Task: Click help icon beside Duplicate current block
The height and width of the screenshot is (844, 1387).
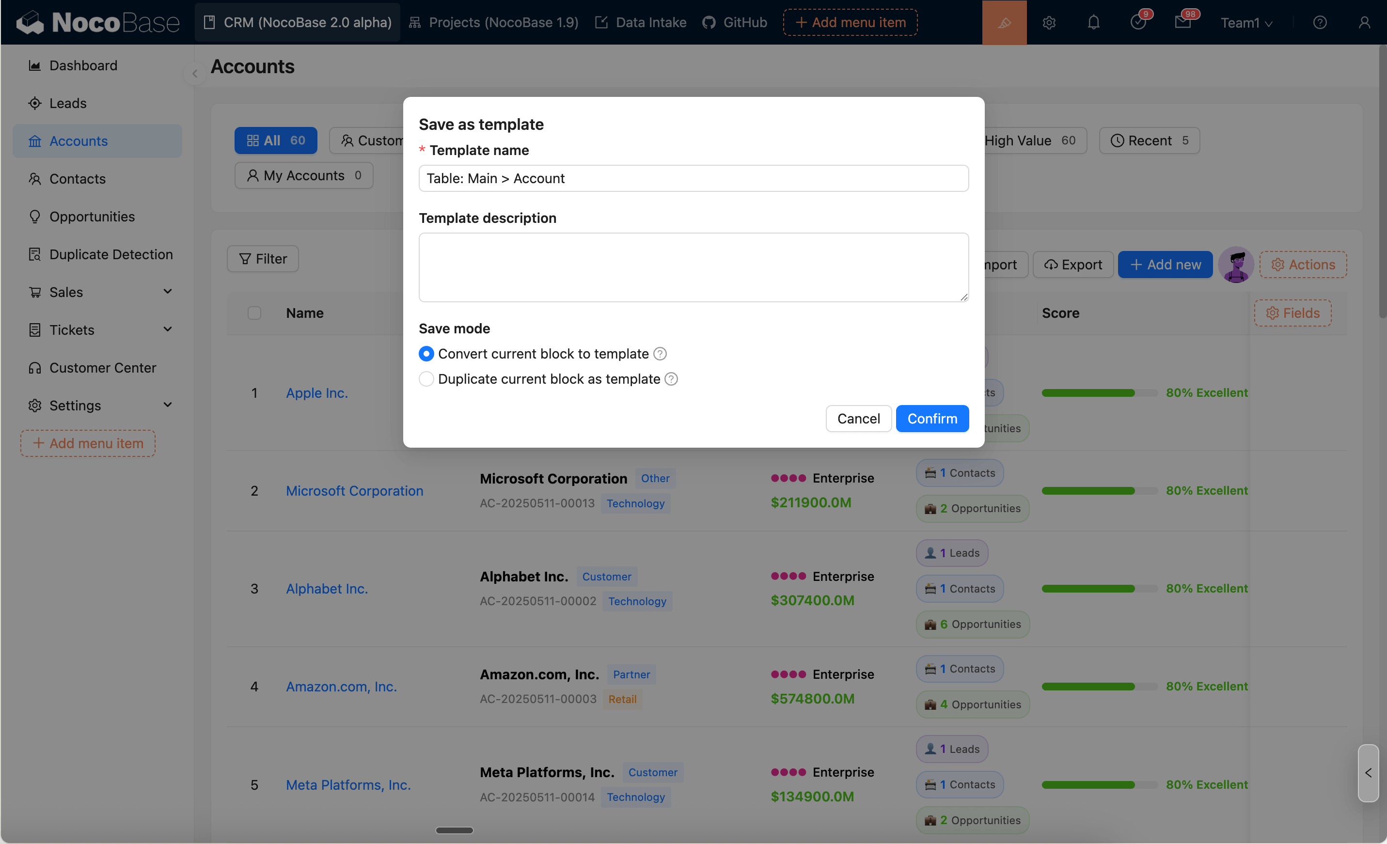Action: tap(671, 379)
